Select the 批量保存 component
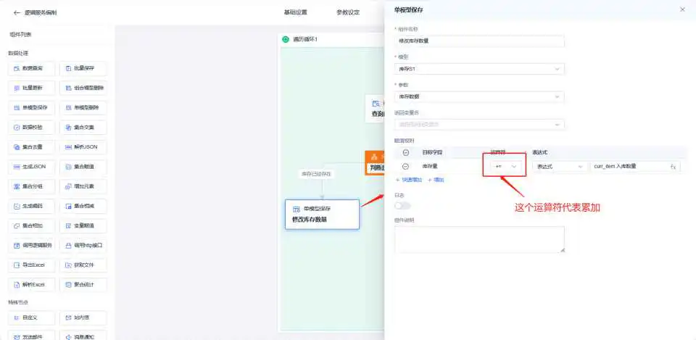This screenshot has width=696, height=340. [83, 68]
